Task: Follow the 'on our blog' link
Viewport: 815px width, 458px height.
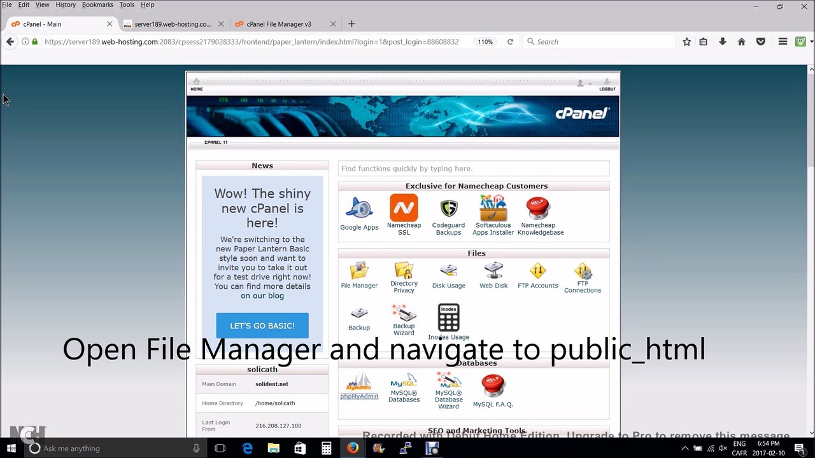Action: click(262, 296)
